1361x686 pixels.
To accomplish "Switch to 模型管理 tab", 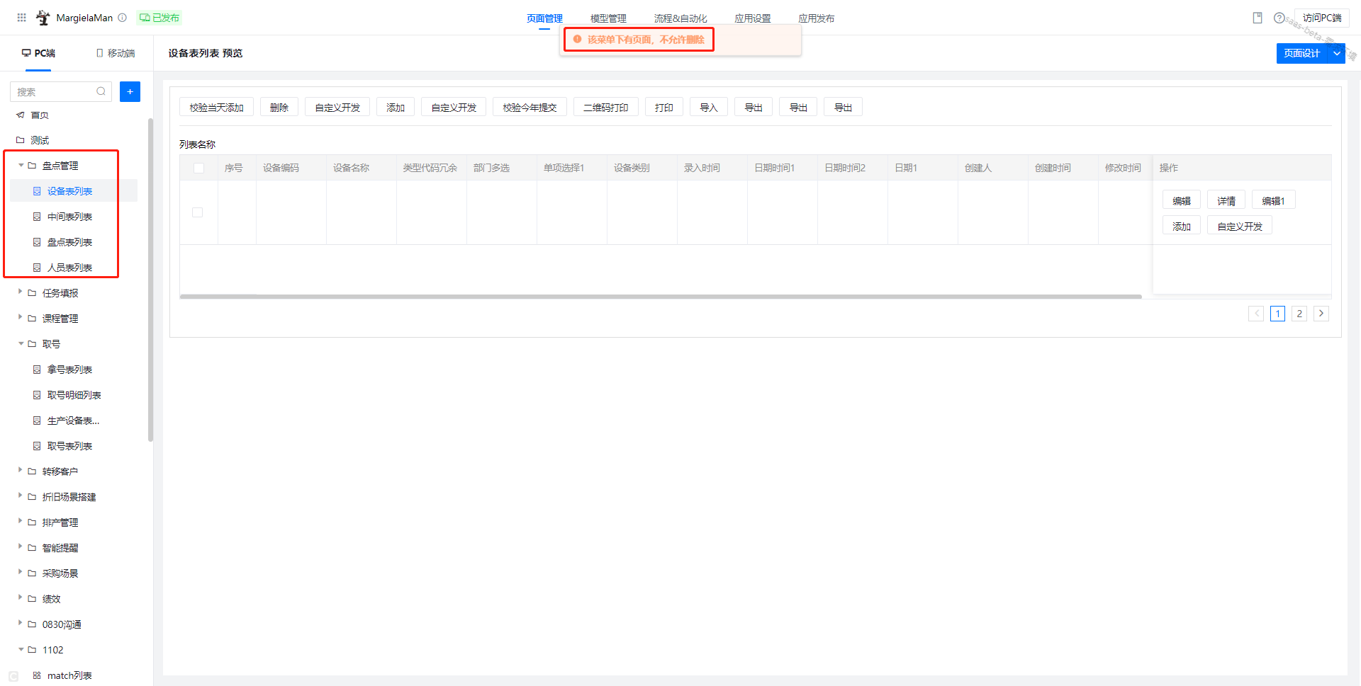I will click(x=608, y=18).
